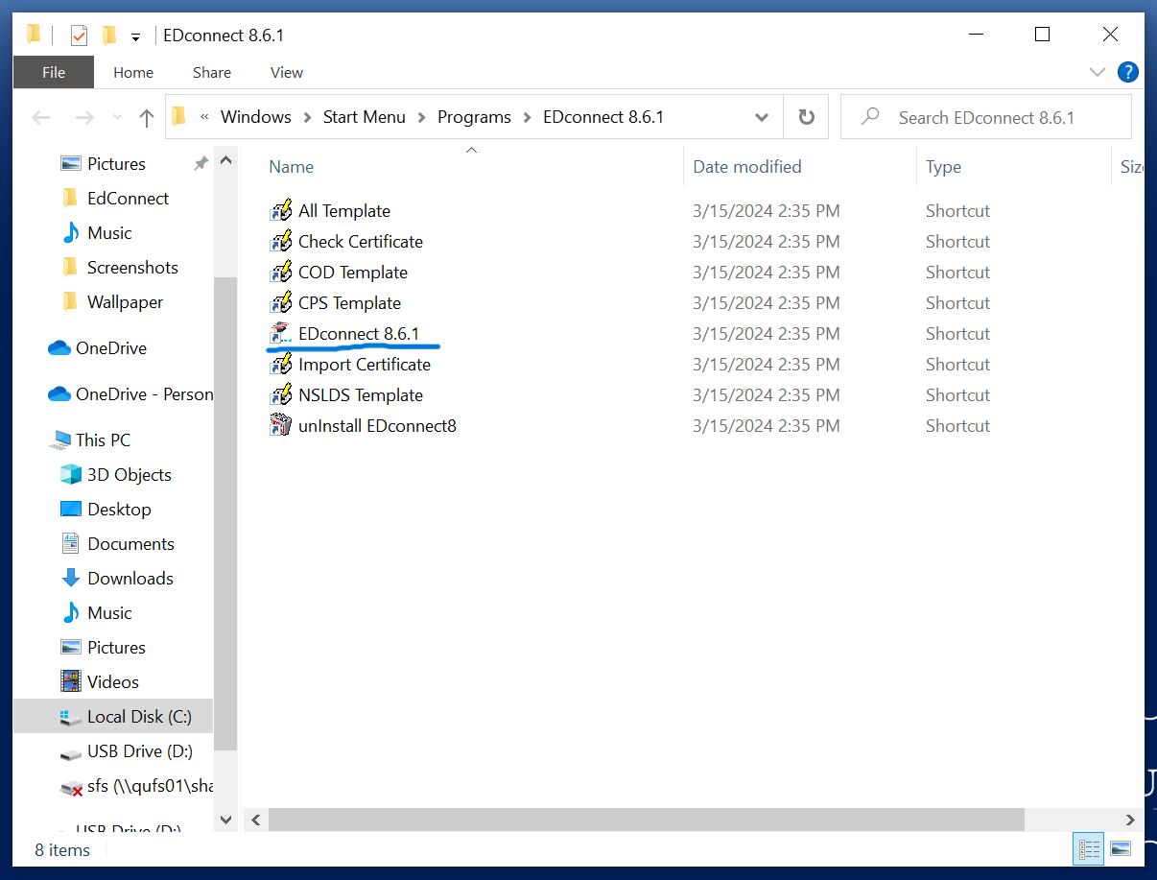Go forward with the Forward arrow
Viewport: 1157px width, 880px height.
[84, 118]
